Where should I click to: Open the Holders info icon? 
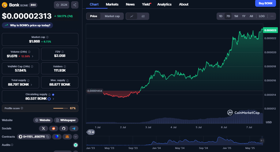click(x=65, y=66)
